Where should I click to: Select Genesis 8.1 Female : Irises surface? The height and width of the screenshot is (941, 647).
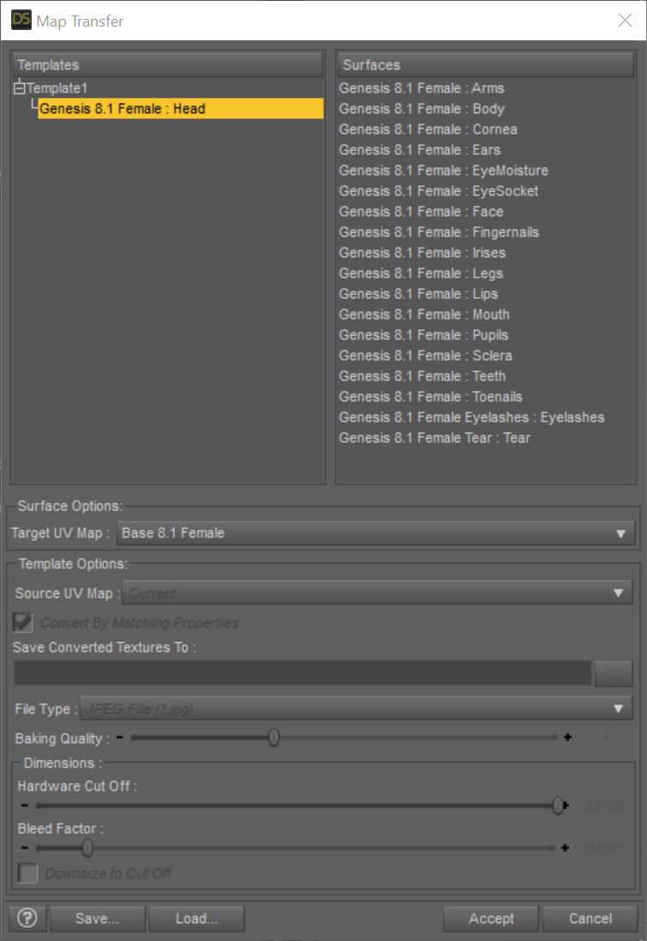tap(422, 253)
